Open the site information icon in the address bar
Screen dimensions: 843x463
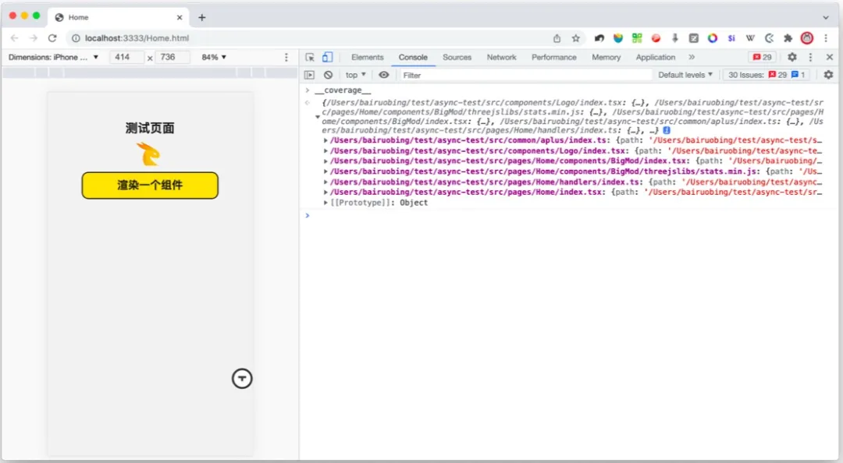click(x=76, y=38)
